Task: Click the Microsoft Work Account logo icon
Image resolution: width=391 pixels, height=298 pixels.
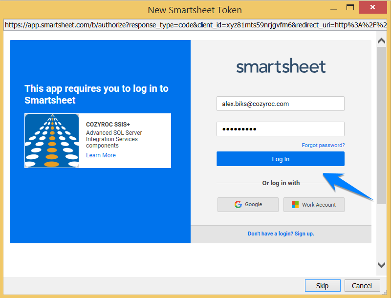Action: (295, 205)
